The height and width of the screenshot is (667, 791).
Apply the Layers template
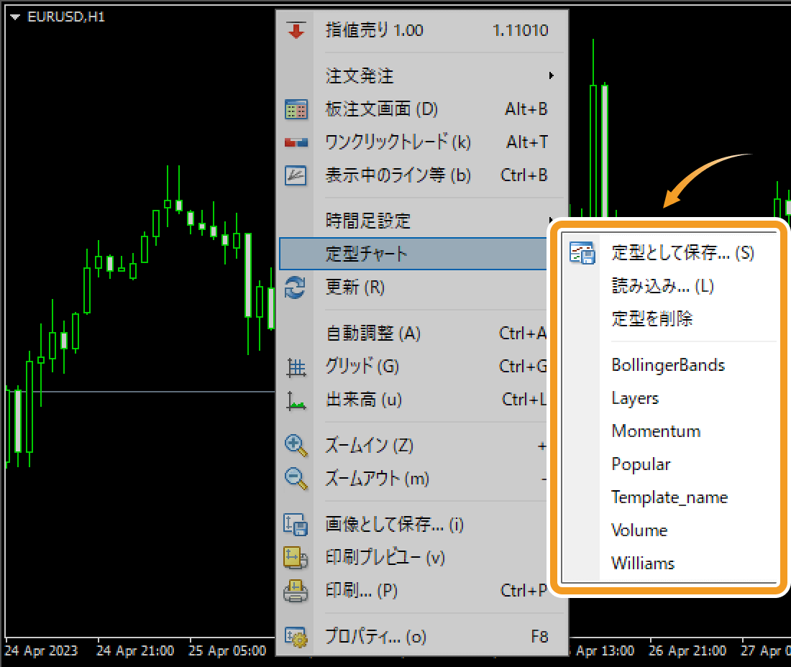point(670,398)
